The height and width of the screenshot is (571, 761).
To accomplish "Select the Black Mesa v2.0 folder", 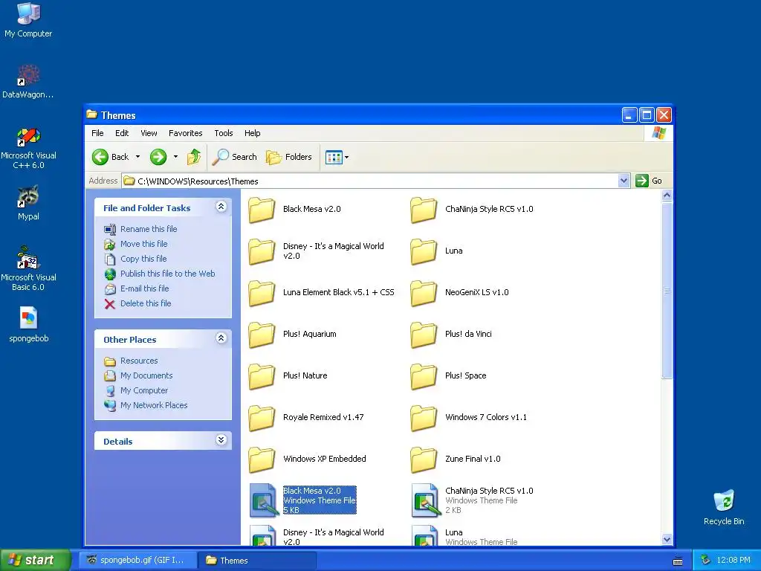I will pyautogui.click(x=294, y=210).
